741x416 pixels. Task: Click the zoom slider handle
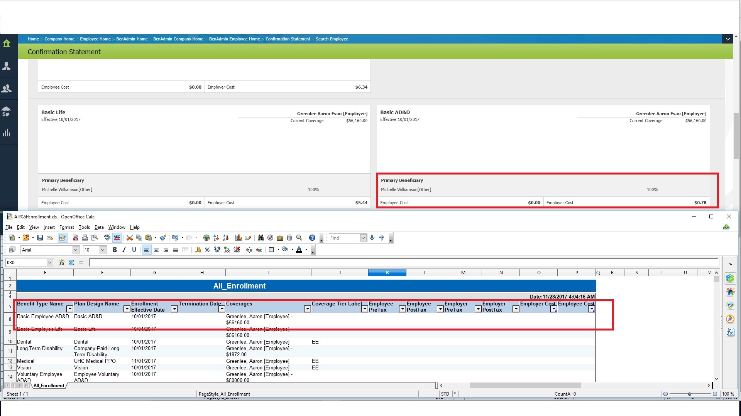(x=689, y=394)
